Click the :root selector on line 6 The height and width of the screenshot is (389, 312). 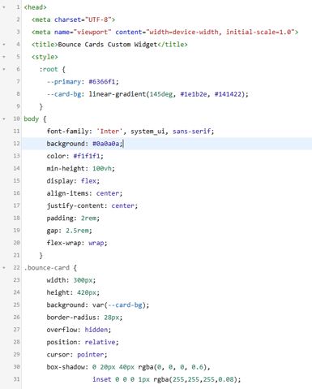(49, 69)
